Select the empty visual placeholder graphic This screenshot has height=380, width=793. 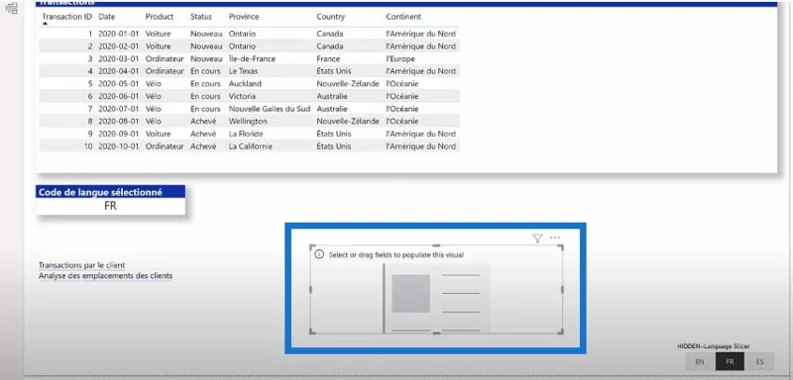pyautogui.click(x=436, y=298)
